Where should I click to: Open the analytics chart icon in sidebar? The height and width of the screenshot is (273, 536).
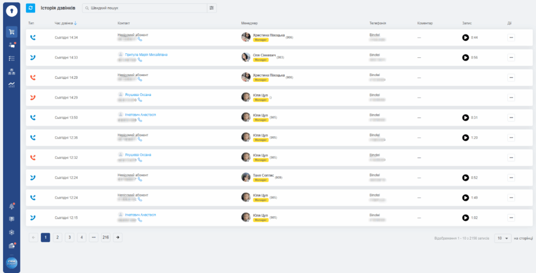pos(12,85)
